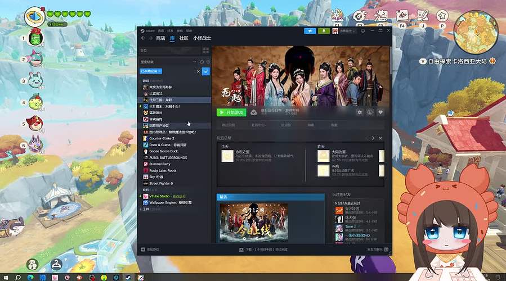The width and height of the screenshot is (506, 281).
Task: Open the 社区中心 community hub link
Action: (x=258, y=125)
